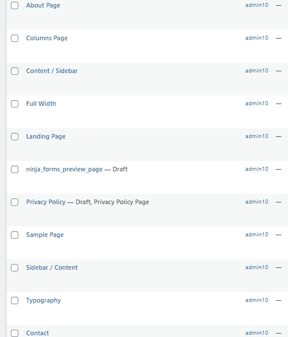Screen dimensions: 288x337
Task: Open the Privacy Policy draft page
Action: 46,202
